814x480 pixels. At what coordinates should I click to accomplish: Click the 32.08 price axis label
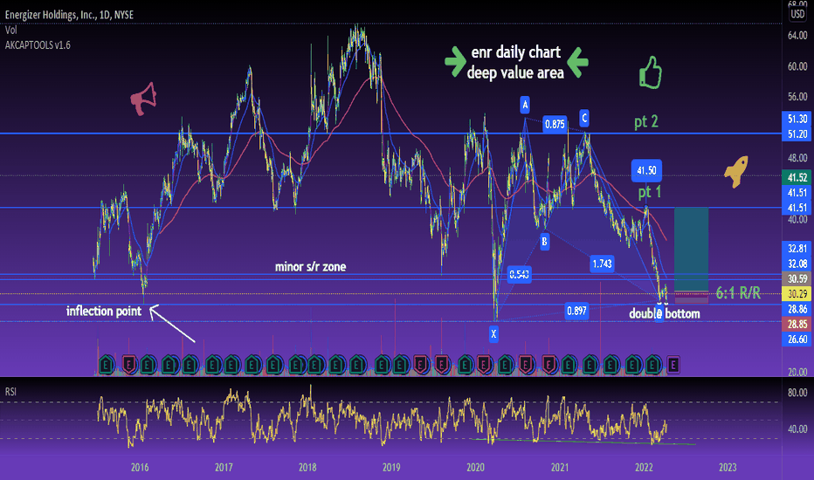797,263
